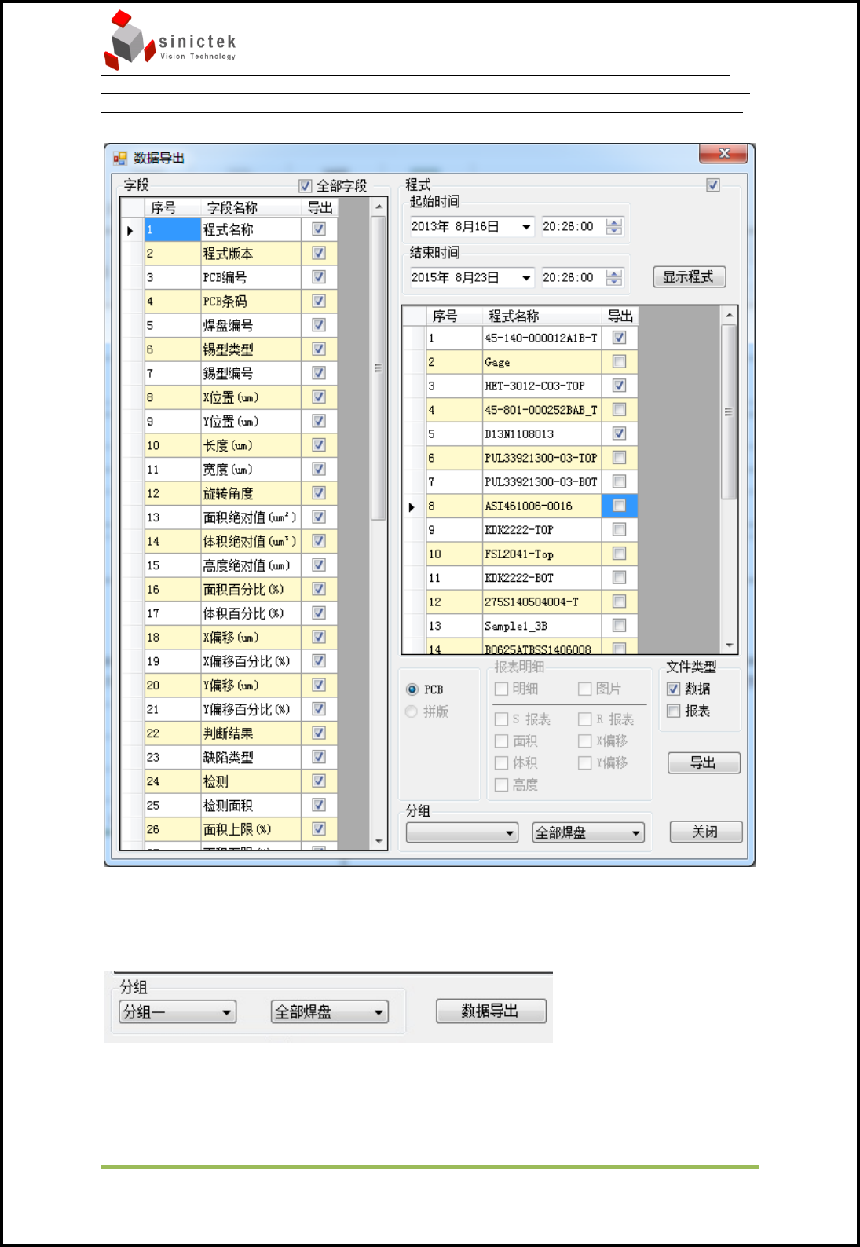Screen dimensions: 860x1247
Task: Uncheck export for field PCB条码
Action: point(319,301)
